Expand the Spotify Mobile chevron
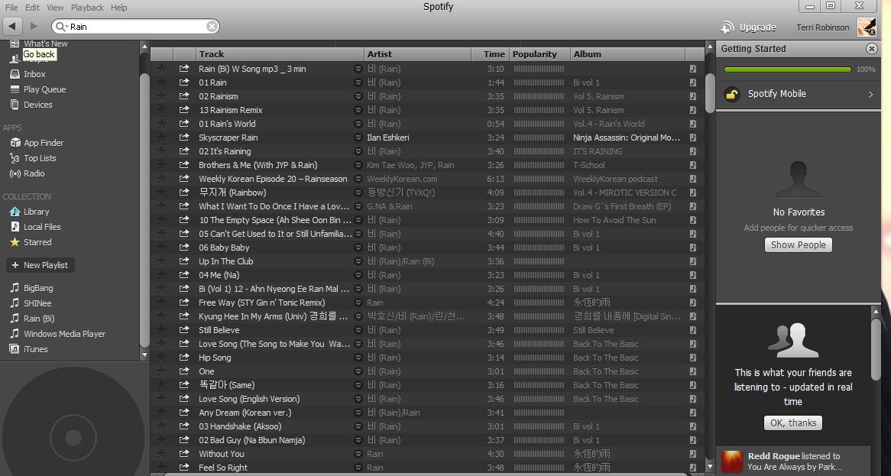 (x=870, y=95)
